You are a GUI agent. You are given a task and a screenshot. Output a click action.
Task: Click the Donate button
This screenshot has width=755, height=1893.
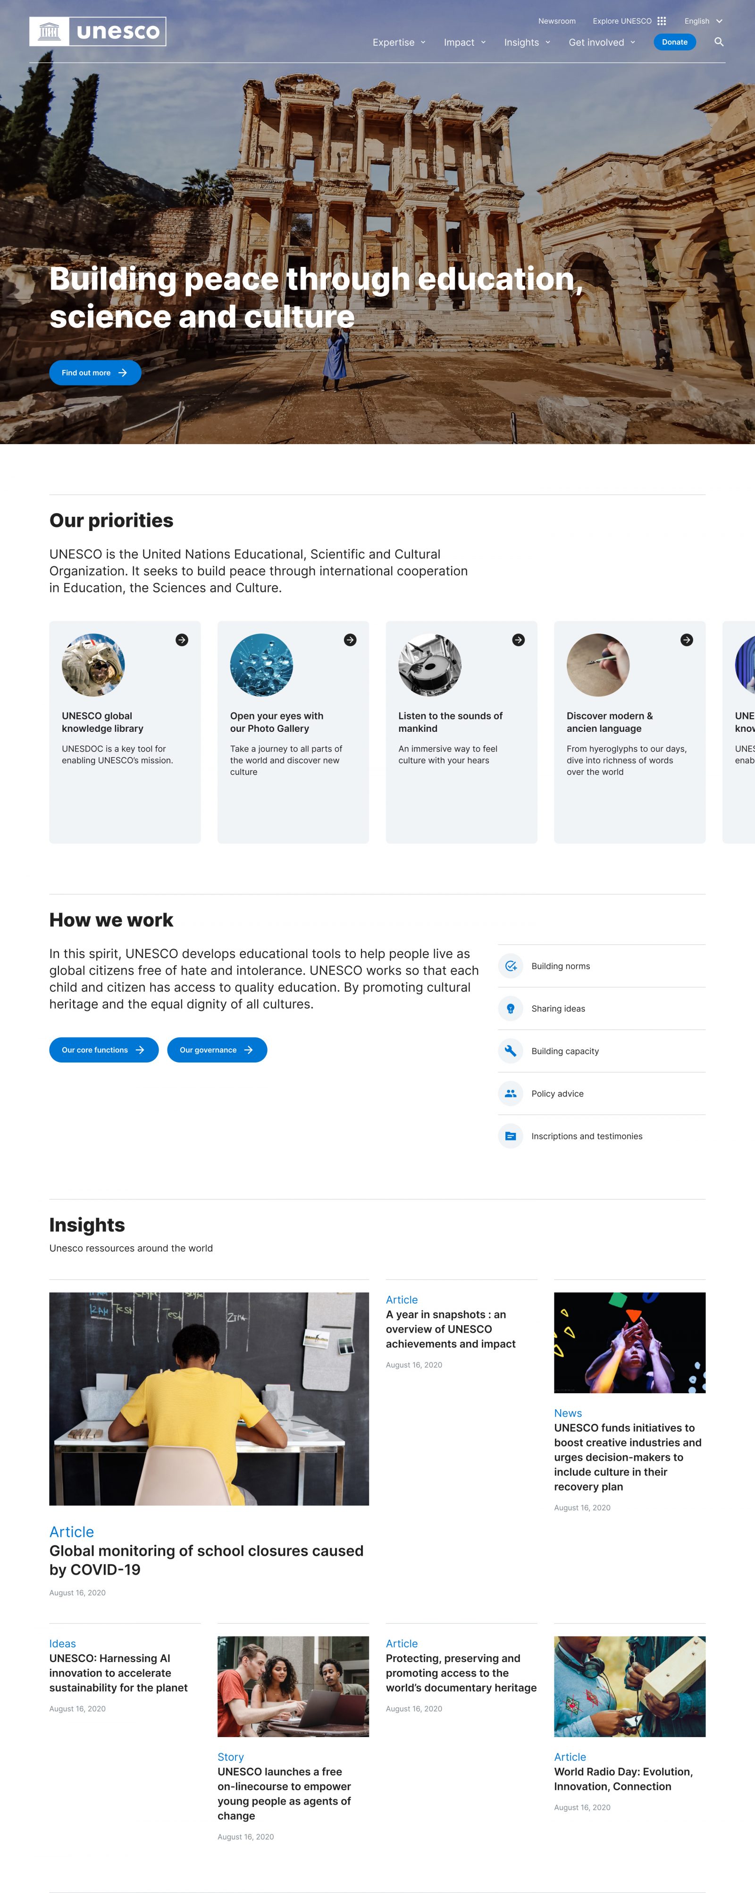click(x=675, y=42)
